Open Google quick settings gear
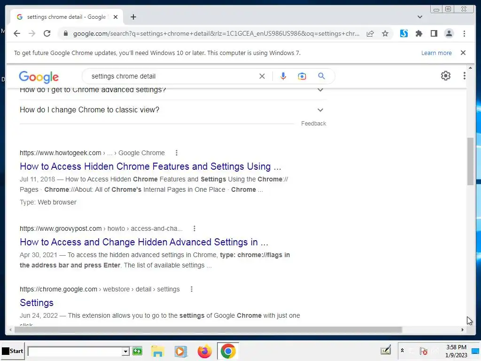 [x=445, y=76]
